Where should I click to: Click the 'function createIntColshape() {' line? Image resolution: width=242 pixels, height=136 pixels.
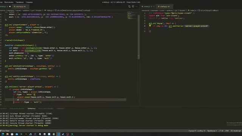[20, 45]
